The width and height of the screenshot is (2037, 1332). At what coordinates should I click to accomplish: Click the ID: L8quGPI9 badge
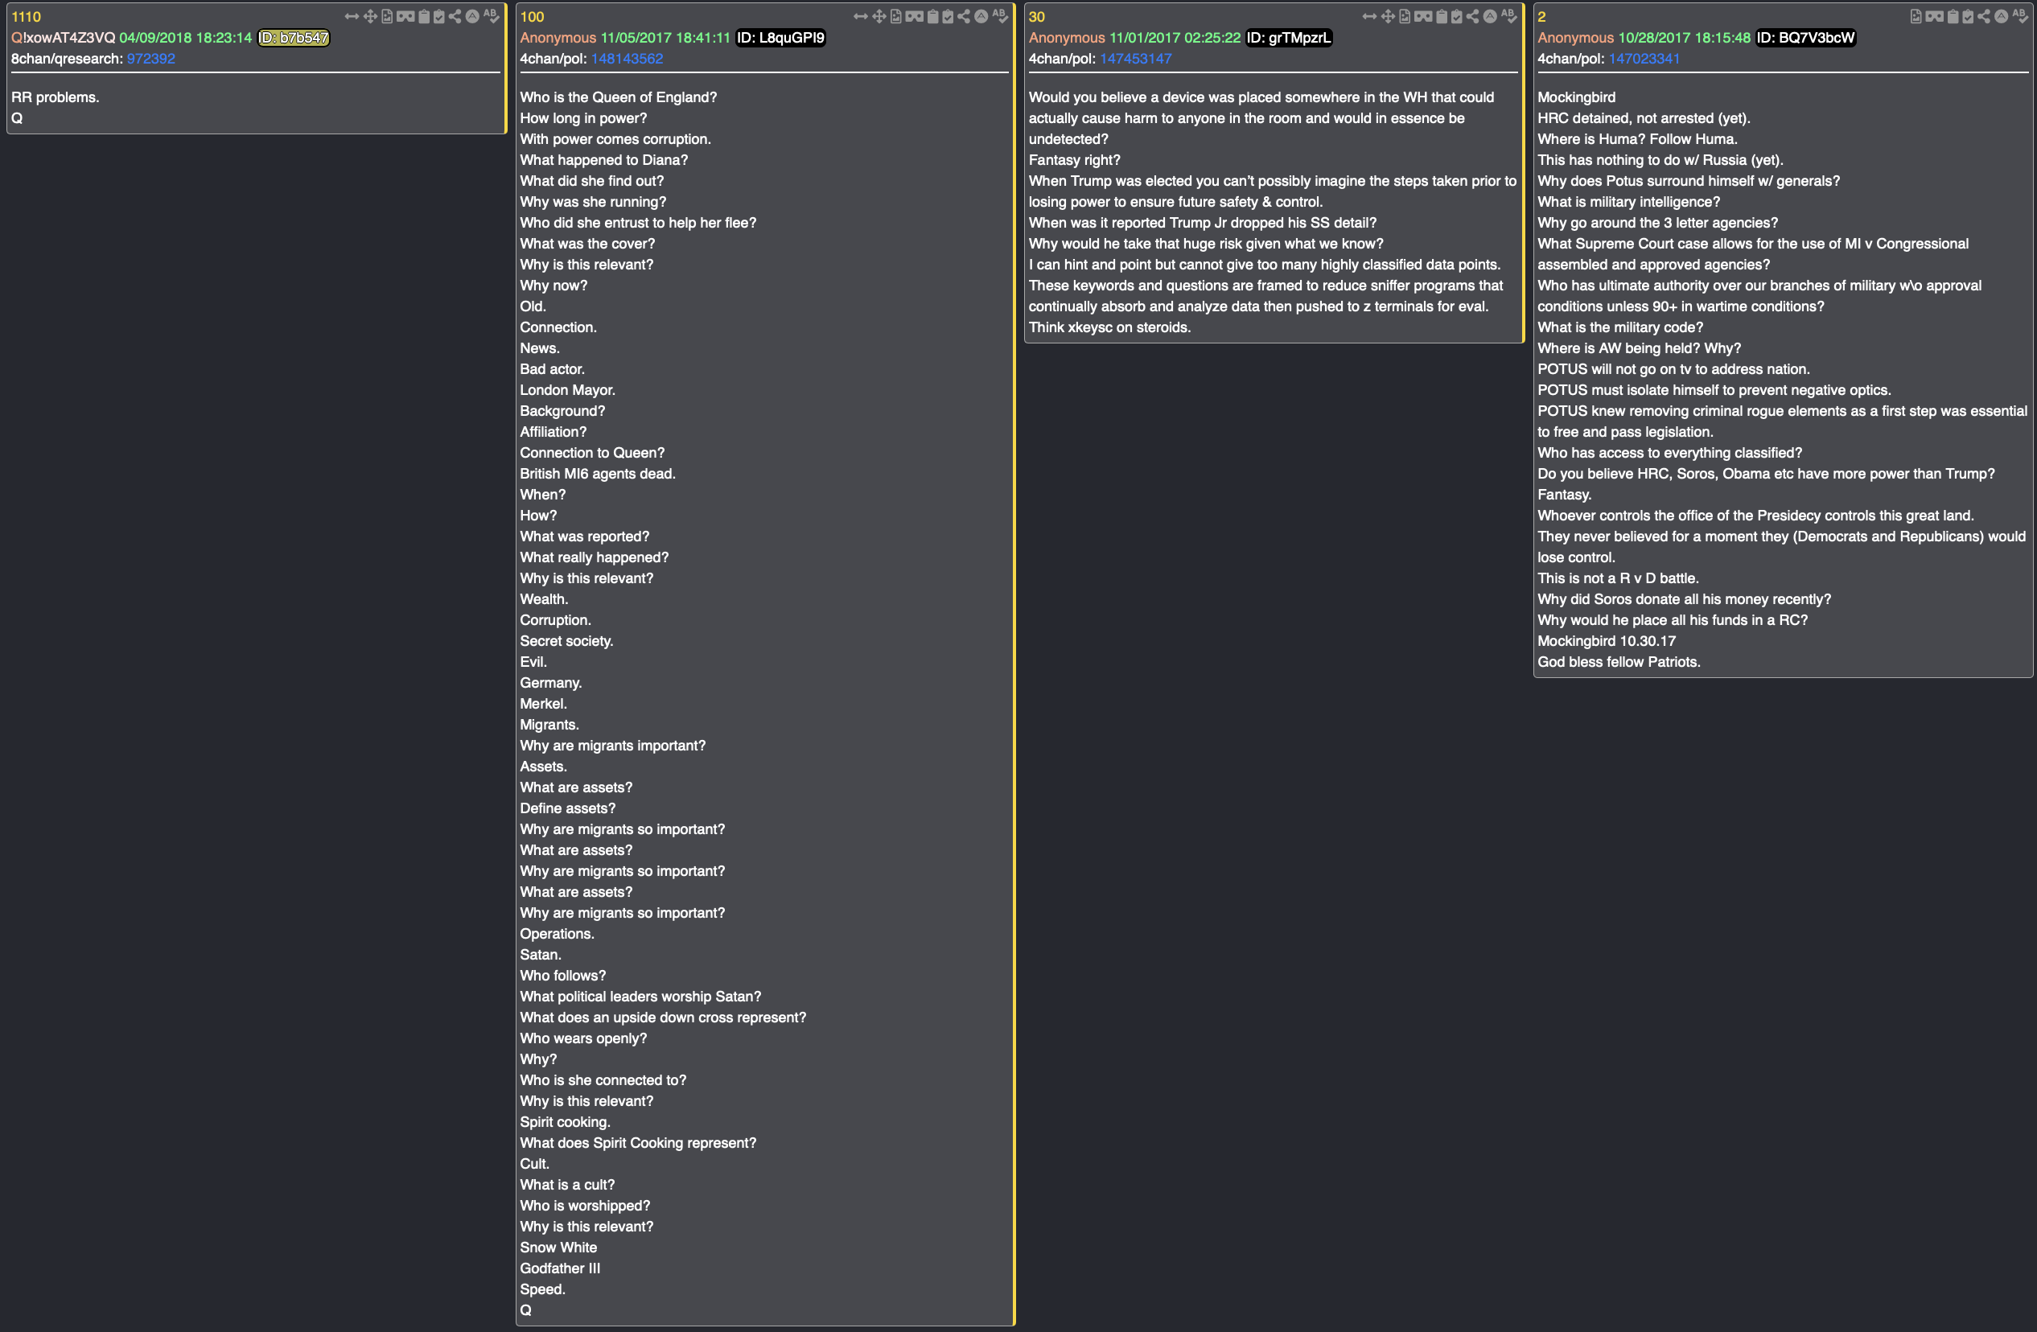pyautogui.click(x=780, y=38)
